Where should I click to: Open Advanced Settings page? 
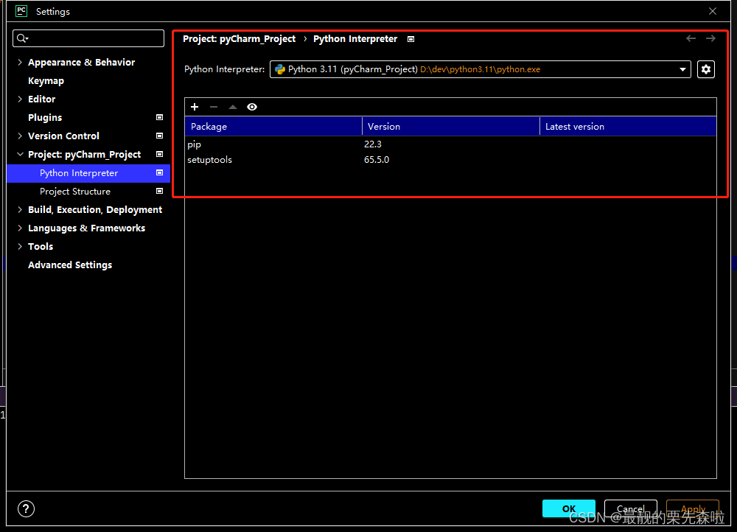(70, 265)
